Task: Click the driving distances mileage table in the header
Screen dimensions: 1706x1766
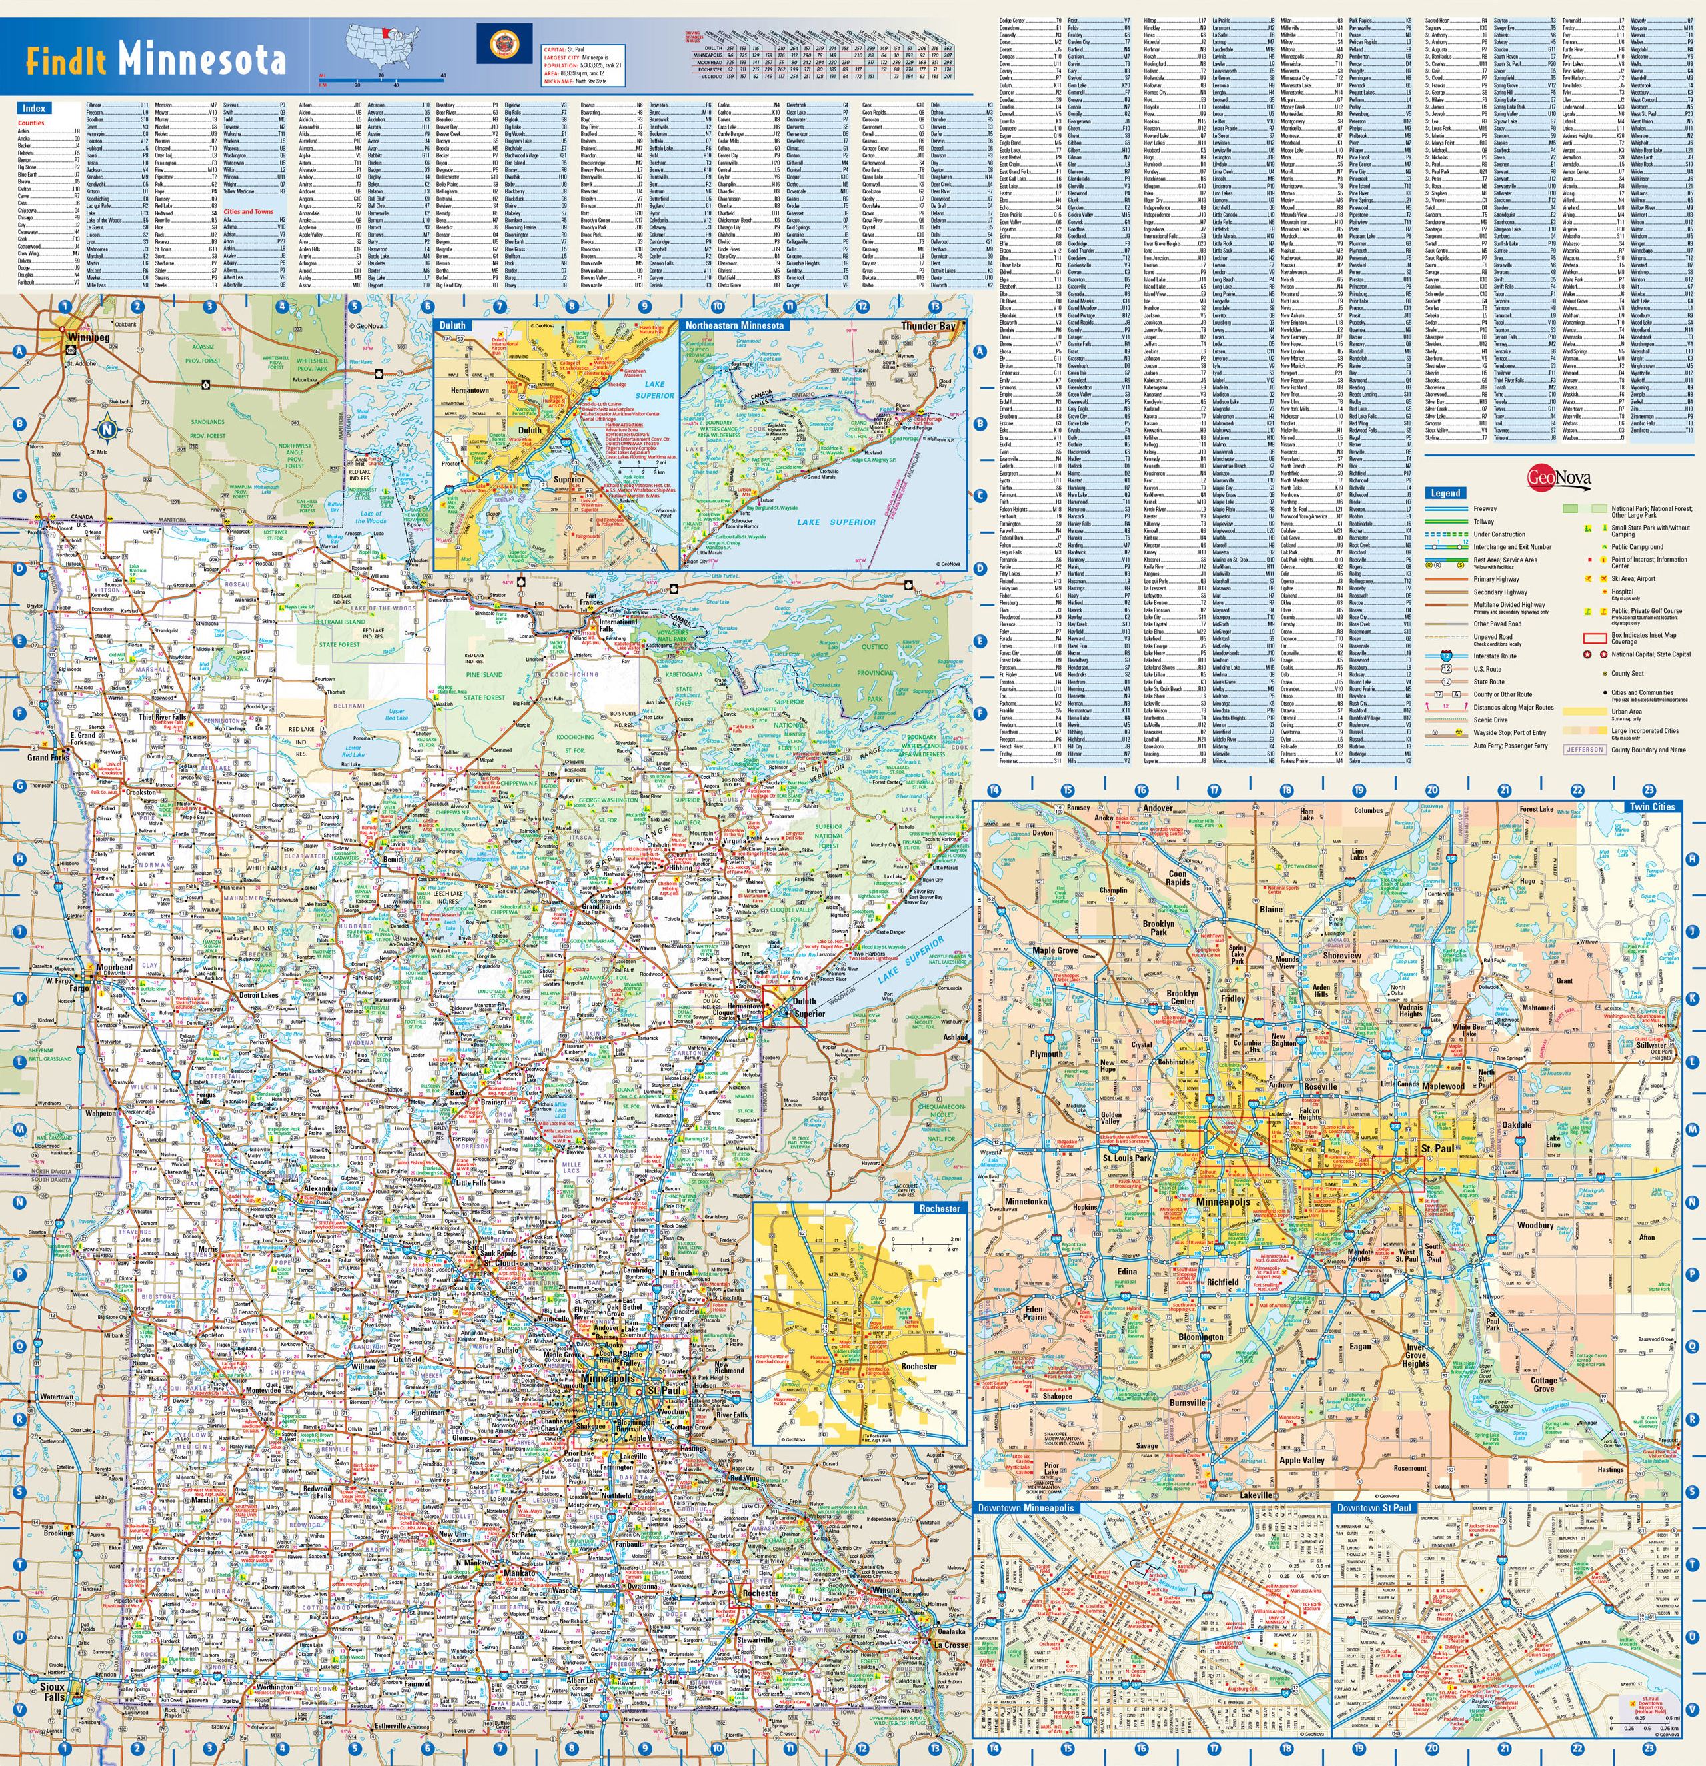Action: tap(820, 55)
